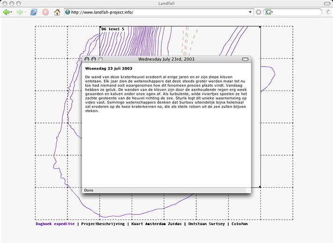
Task: Select Kaart Amsterdam Zuidas in bottom menu
Action: coord(156,224)
